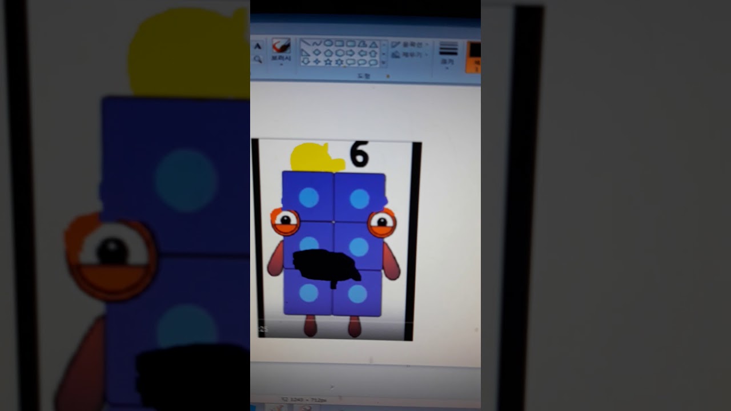Select the Right triangle shape
This screenshot has height=411, width=731.
tap(305, 53)
